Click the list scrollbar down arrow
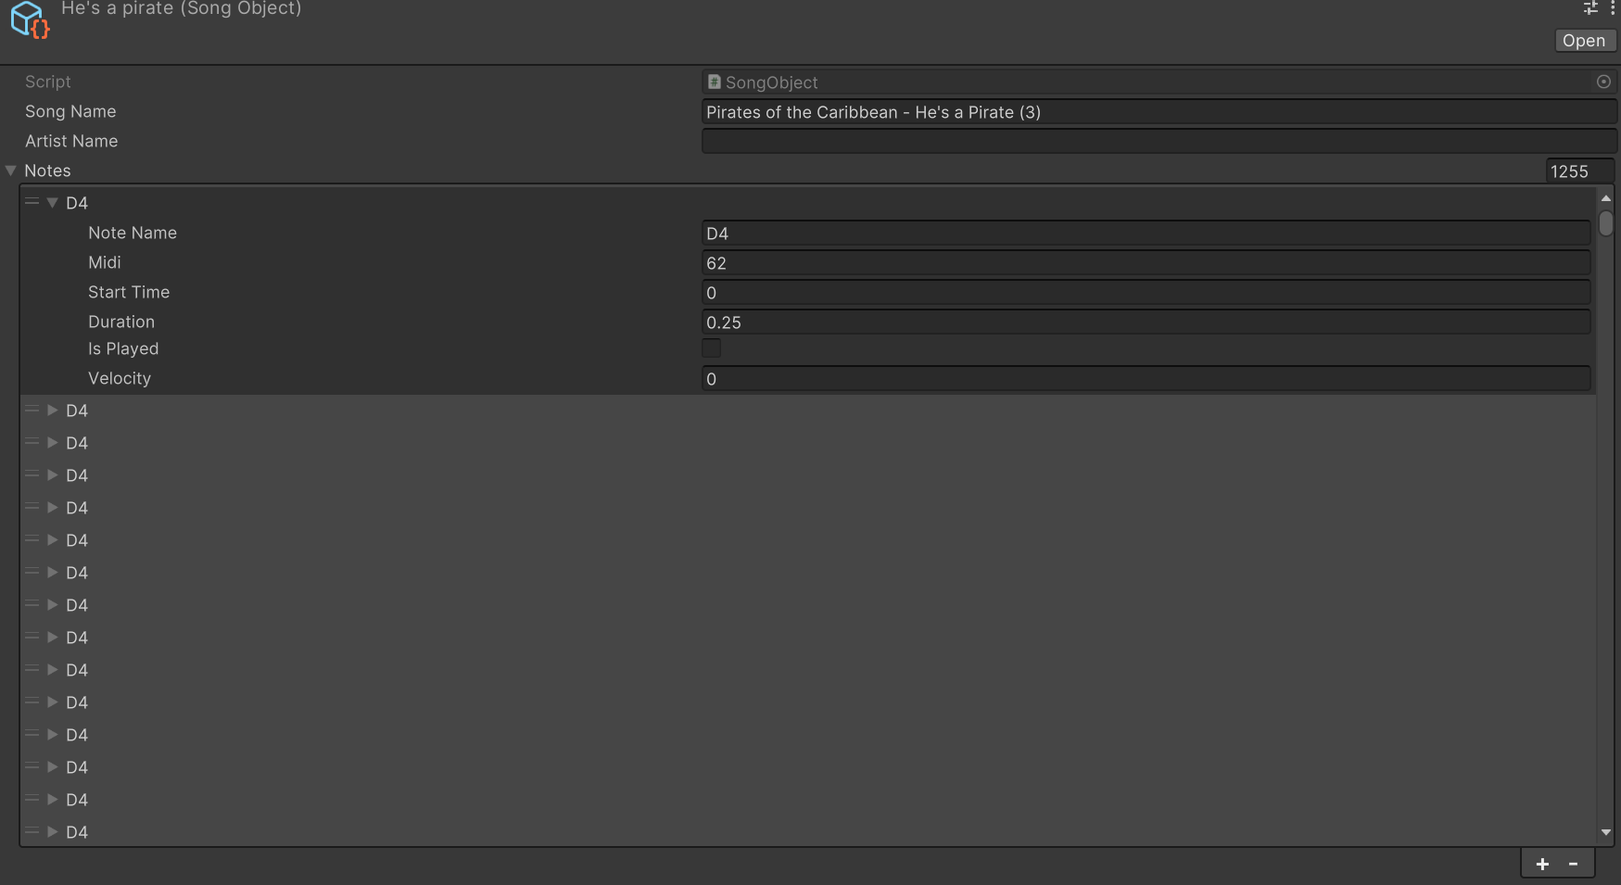1621x885 pixels. (1606, 832)
